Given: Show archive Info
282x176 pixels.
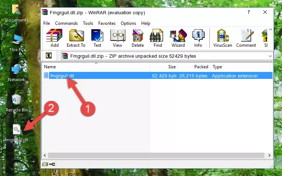Looking at the screenshot, I should click(x=198, y=38).
